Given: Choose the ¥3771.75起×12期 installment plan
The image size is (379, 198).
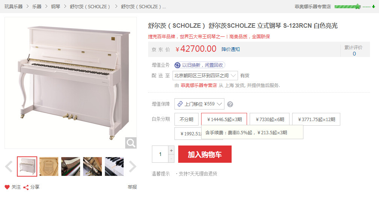Looking at the screenshot, I should [316, 119].
